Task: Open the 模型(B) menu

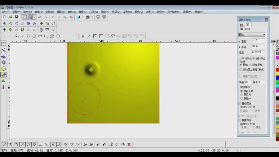Action: point(60,12)
